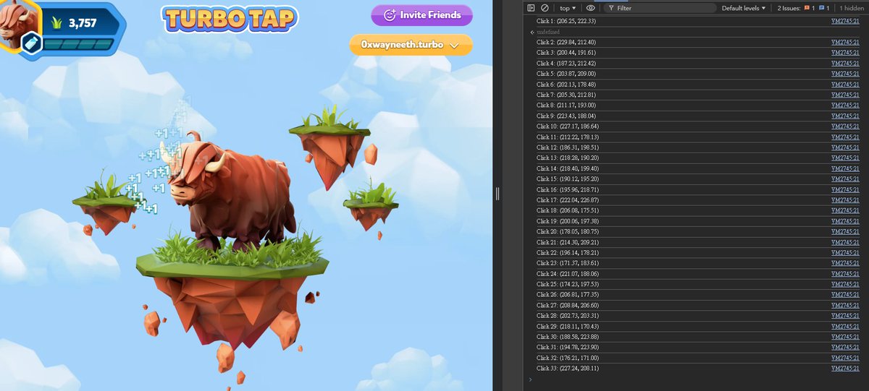Click the 3,757 grass score counter
The width and height of the screenshot is (869, 391).
click(x=83, y=23)
